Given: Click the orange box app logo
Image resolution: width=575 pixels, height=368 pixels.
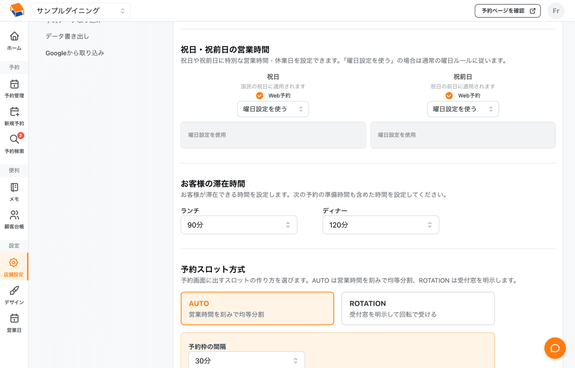Looking at the screenshot, I should click(x=17, y=10).
